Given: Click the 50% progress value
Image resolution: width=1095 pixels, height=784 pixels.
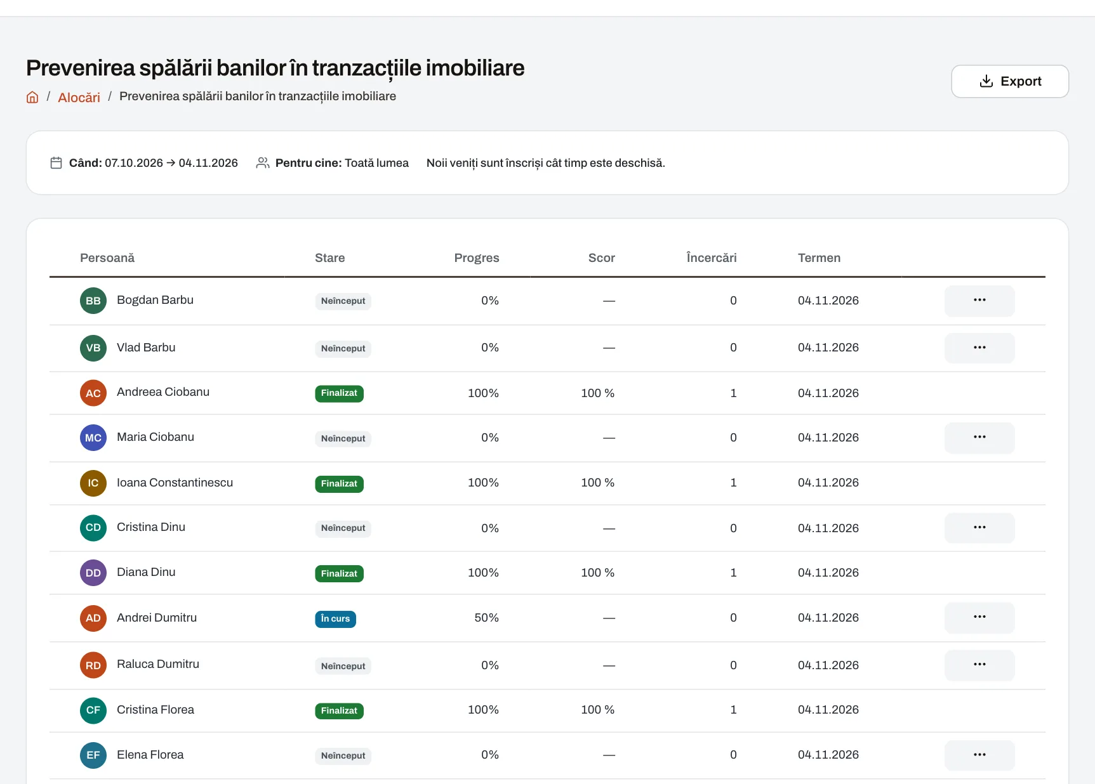Looking at the screenshot, I should 486,618.
